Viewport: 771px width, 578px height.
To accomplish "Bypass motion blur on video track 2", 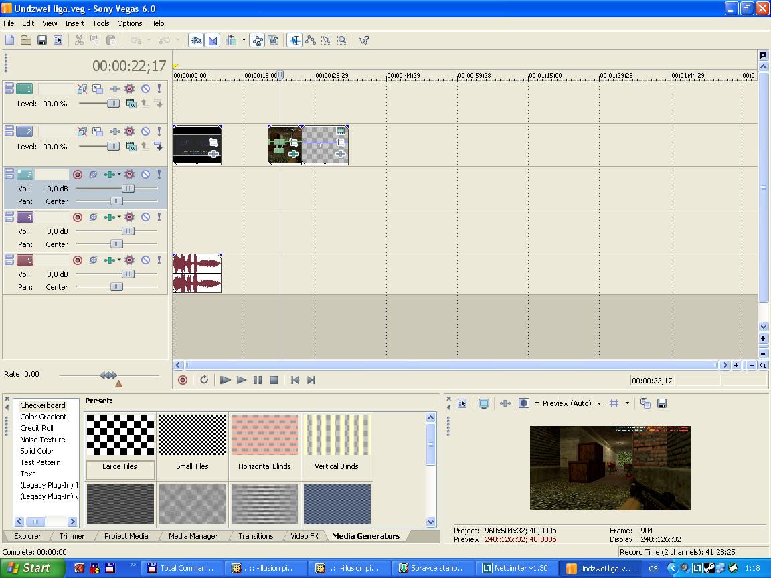I will coord(82,132).
